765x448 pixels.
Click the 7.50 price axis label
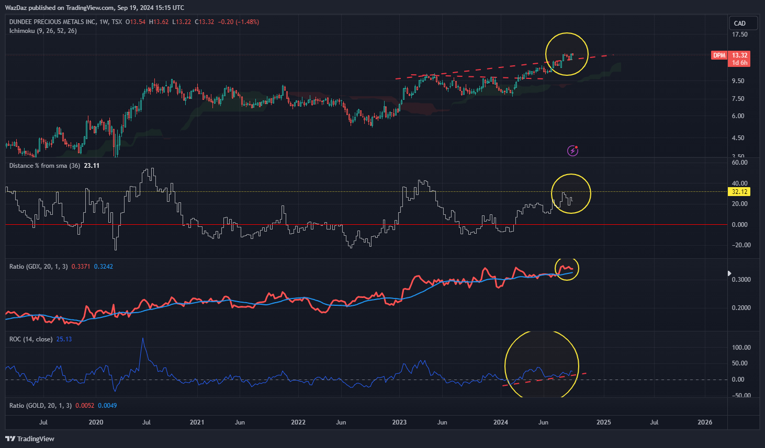[x=738, y=99]
